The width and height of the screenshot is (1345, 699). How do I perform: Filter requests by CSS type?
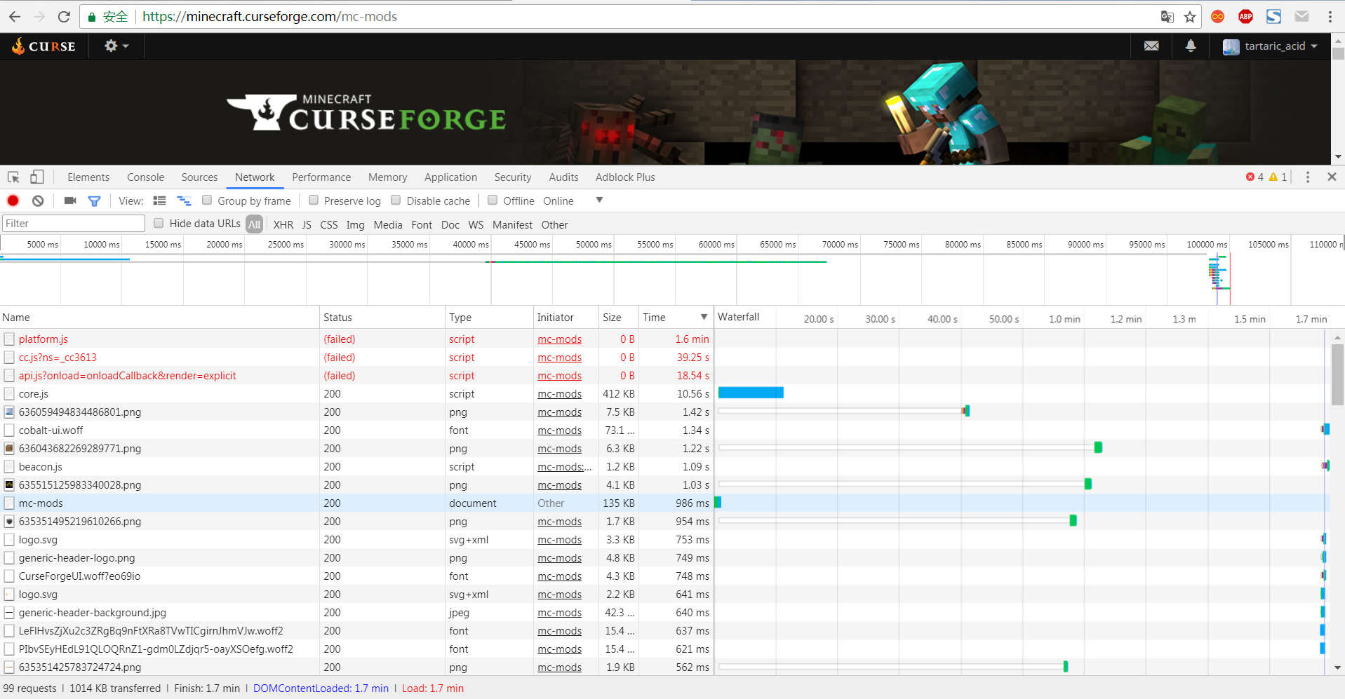329,224
